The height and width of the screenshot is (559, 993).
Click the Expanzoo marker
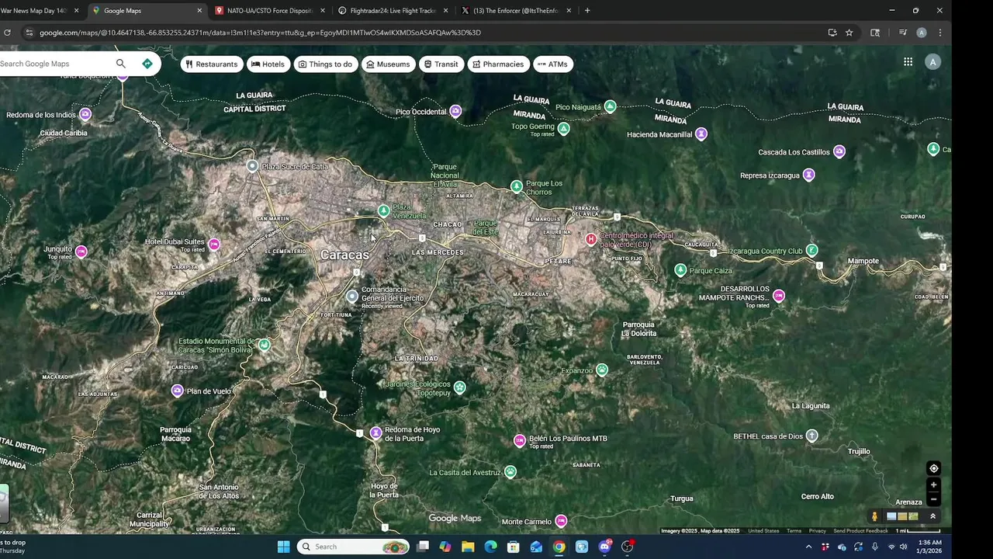(602, 370)
